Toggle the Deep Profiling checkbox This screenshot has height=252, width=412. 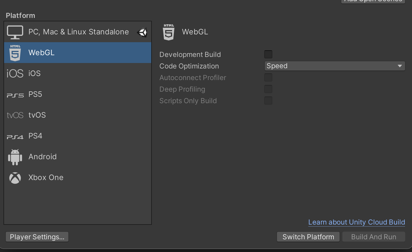point(268,89)
